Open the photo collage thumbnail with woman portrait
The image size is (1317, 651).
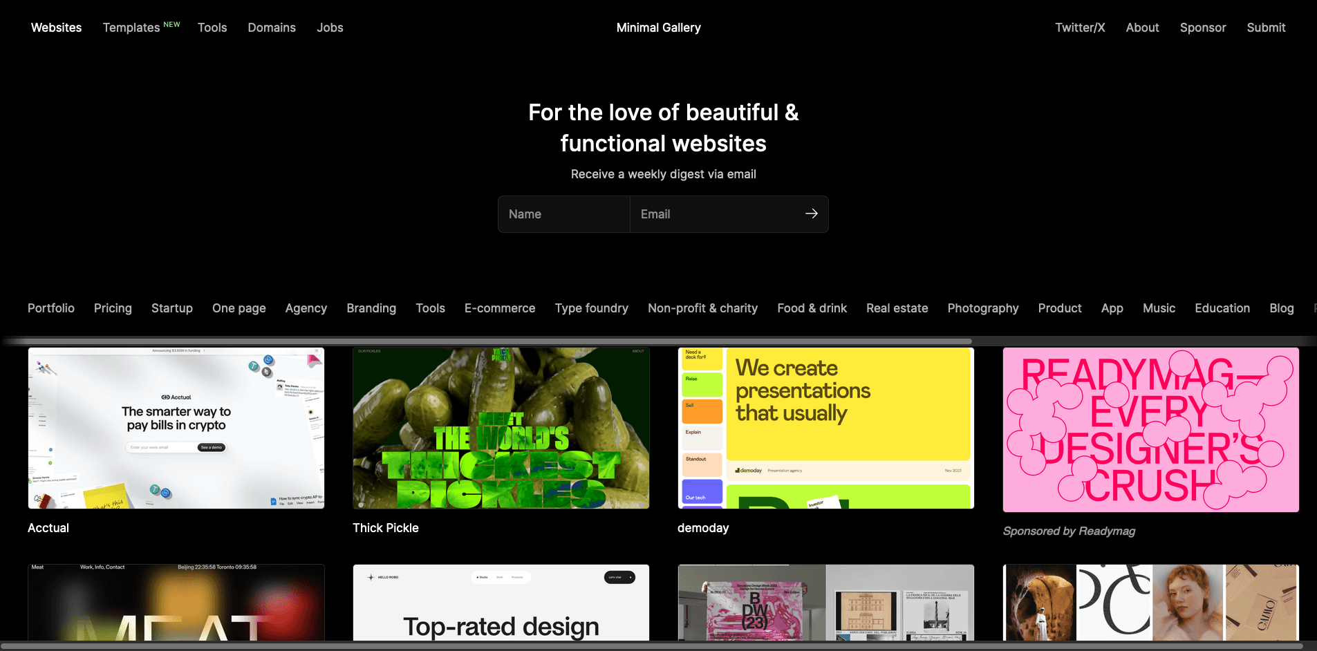pyautogui.click(x=1151, y=603)
